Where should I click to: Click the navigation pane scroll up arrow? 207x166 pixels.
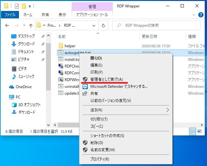[x=49, y=36]
